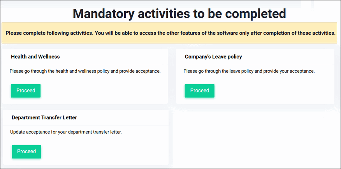The width and height of the screenshot is (341, 169).
Task: Click blank space right of Leave policy Proceed button
Action: pos(272,91)
